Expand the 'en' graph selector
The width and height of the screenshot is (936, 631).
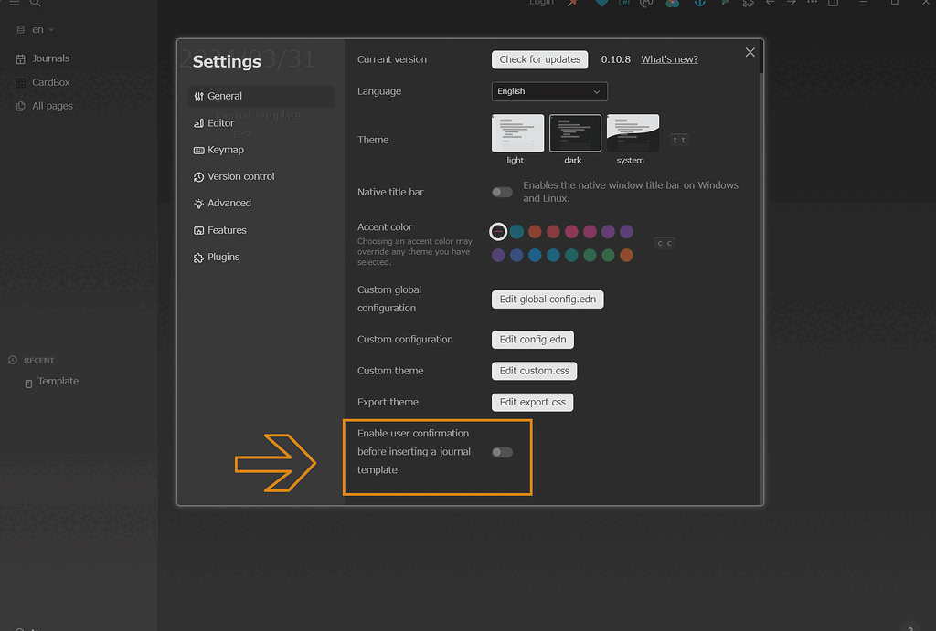[35, 28]
